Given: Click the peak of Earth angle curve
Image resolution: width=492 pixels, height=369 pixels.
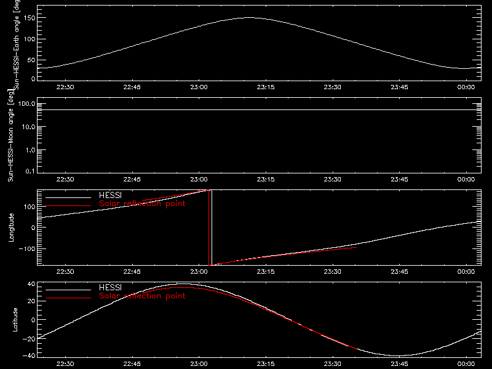Looking at the screenshot, I should pyautogui.click(x=249, y=18).
